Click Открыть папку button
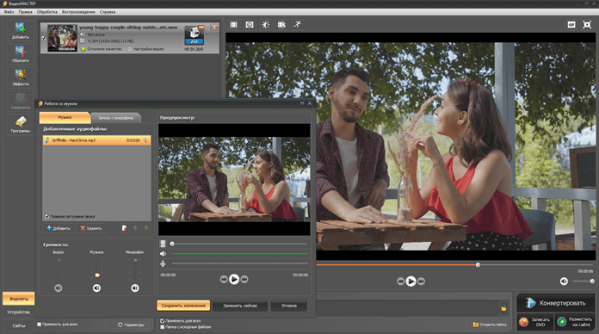 (490, 325)
